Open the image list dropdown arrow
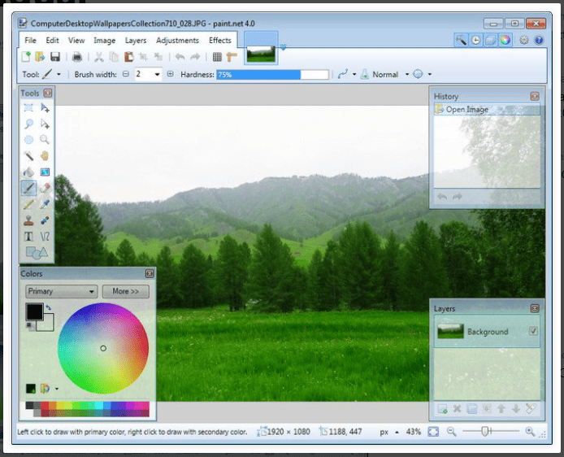This screenshot has height=457, width=564. coord(283,47)
